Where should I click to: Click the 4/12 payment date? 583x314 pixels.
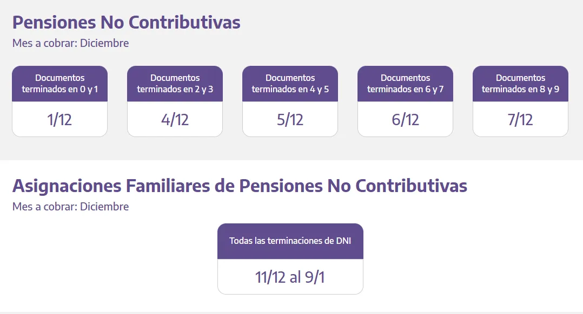[175, 120]
